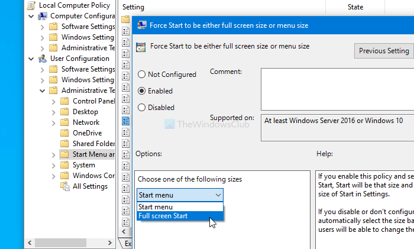Click the Setting column header
Viewport: 414px width, 249px height.
(133, 7)
